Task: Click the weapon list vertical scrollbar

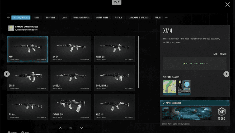Action: tap(139, 62)
